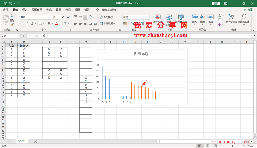Click the Copy icon in the clipboard group
The image size is (257, 148).
(x=12, y=20)
